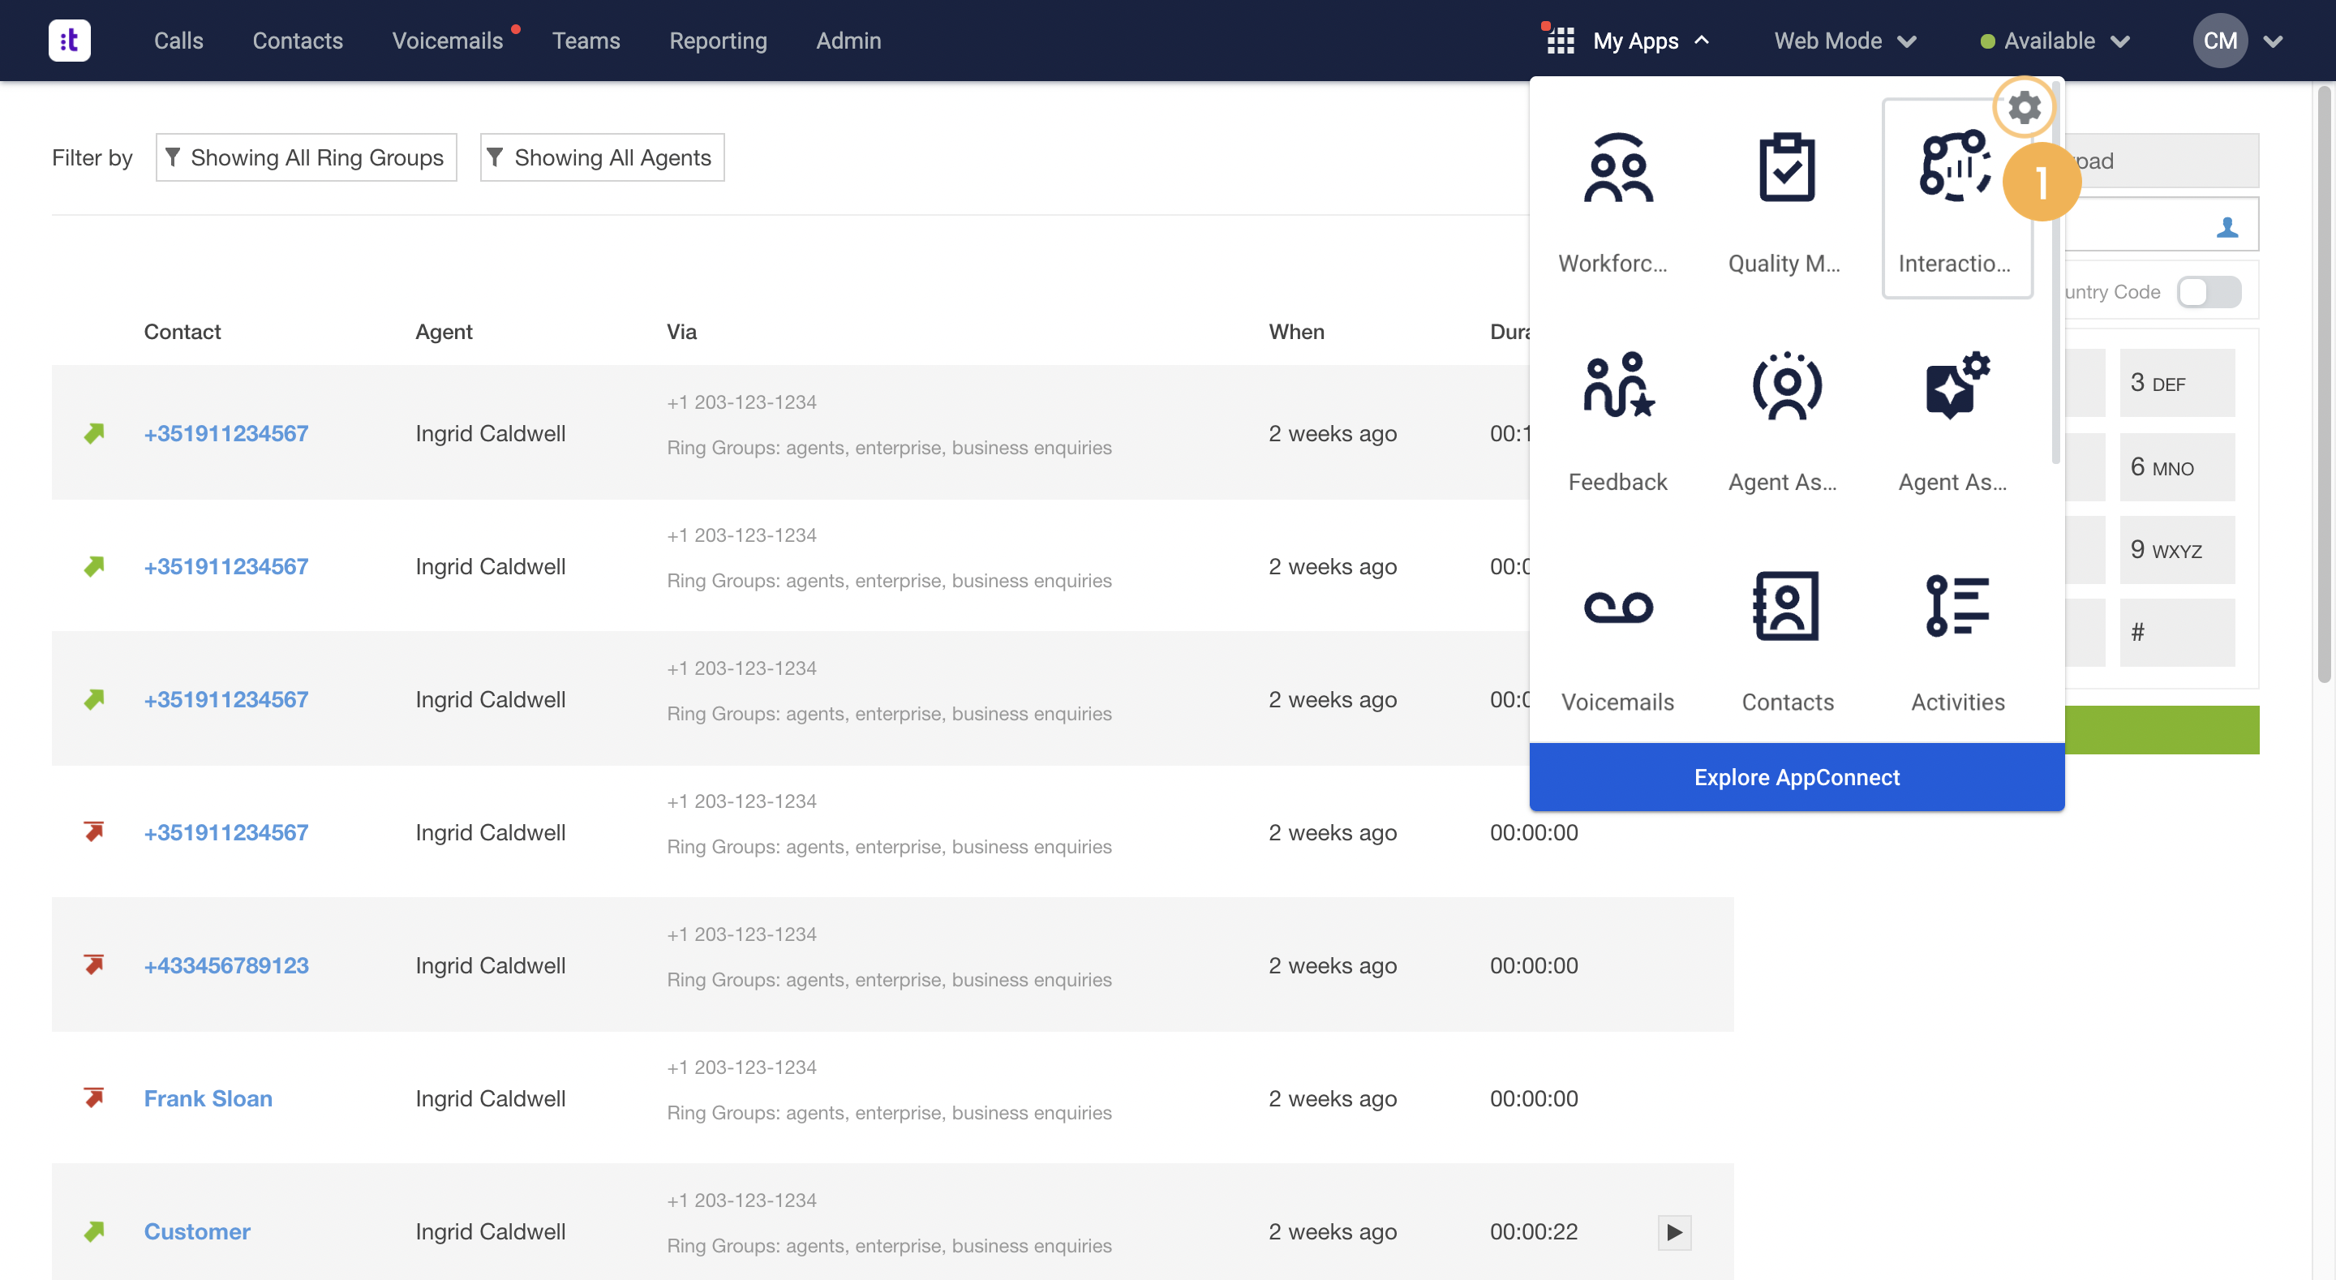
Task: Click the Talkdesk logo home icon
Action: click(69, 40)
